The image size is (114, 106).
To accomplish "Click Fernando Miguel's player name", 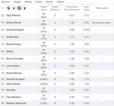I will click(x=15, y=30).
